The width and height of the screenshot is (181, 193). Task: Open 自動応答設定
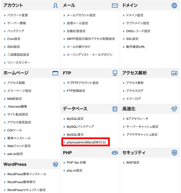[76, 31]
